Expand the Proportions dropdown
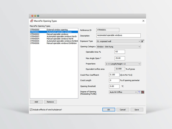The image size is (172, 129). point(139,64)
